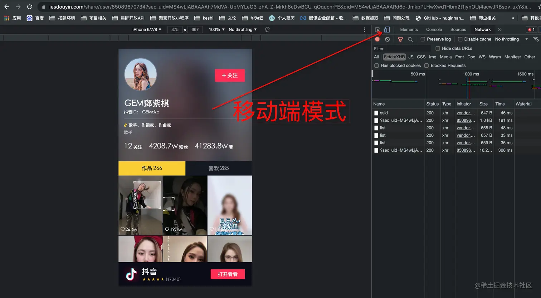Select the Network tab
This screenshot has height=298, width=541.
[483, 30]
